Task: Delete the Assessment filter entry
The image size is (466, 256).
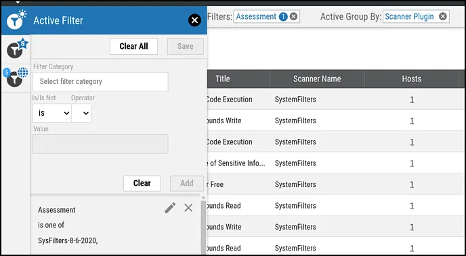Action: point(188,208)
